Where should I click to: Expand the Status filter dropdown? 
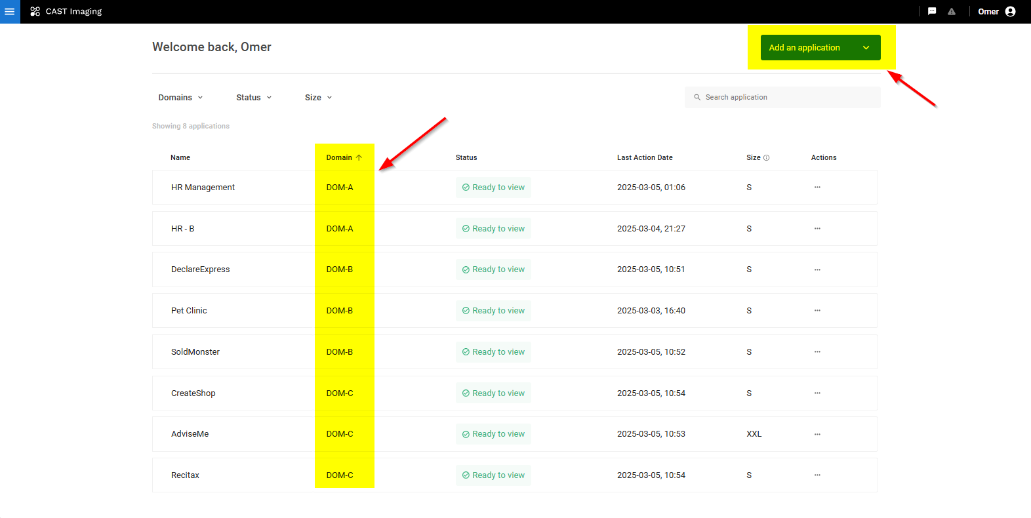click(254, 98)
